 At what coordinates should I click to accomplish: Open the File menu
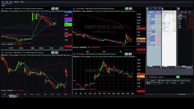point(3,2)
